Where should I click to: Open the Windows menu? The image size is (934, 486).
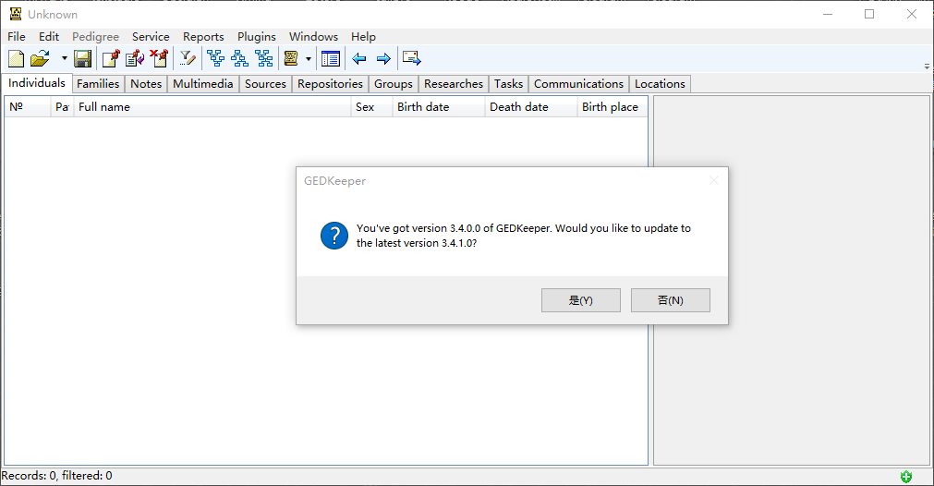click(313, 37)
